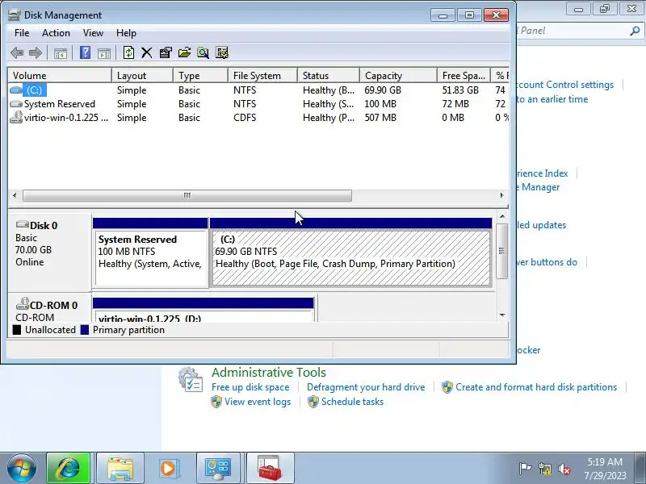Click the Open folder toolbar icon
Screen dimensions: 646x484
pos(184,52)
